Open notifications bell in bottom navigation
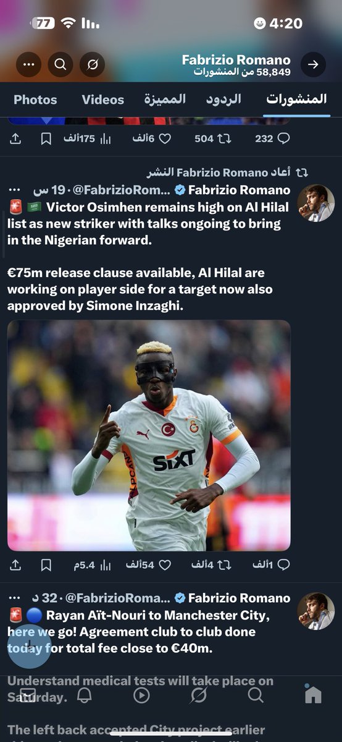Screen dimensions: 342x742 (x=84, y=695)
